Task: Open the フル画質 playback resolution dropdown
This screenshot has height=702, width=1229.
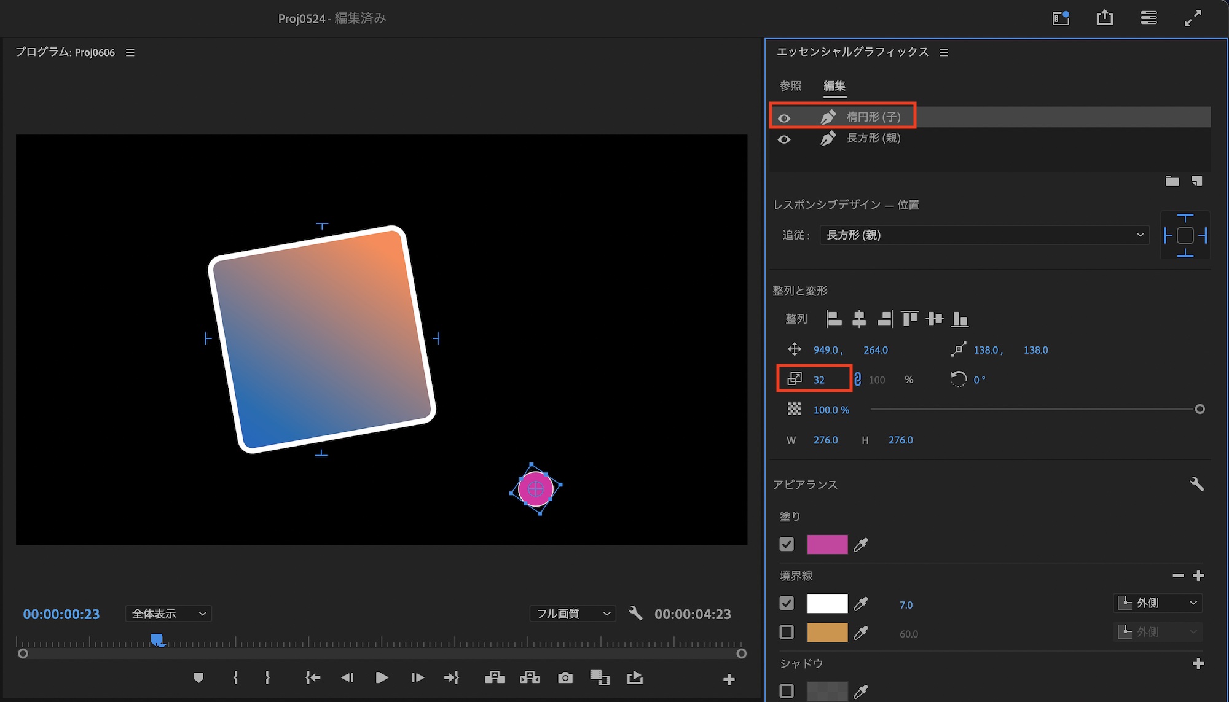Action: pyautogui.click(x=573, y=614)
